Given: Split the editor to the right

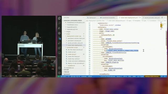Looking at the screenshot, I should click(162, 17).
